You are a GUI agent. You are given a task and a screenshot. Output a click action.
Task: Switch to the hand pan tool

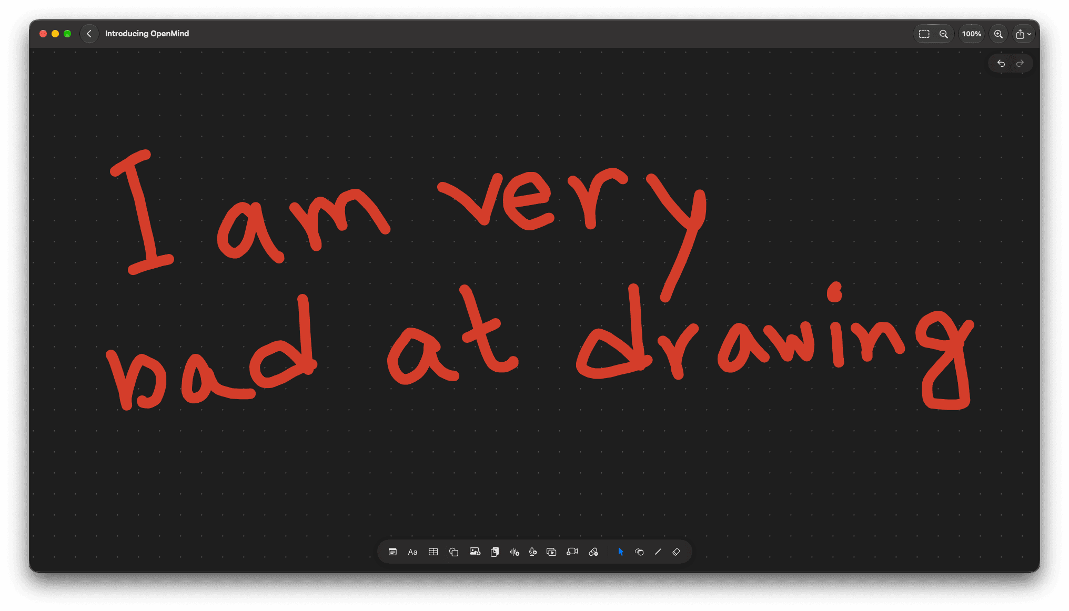(639, 552)
